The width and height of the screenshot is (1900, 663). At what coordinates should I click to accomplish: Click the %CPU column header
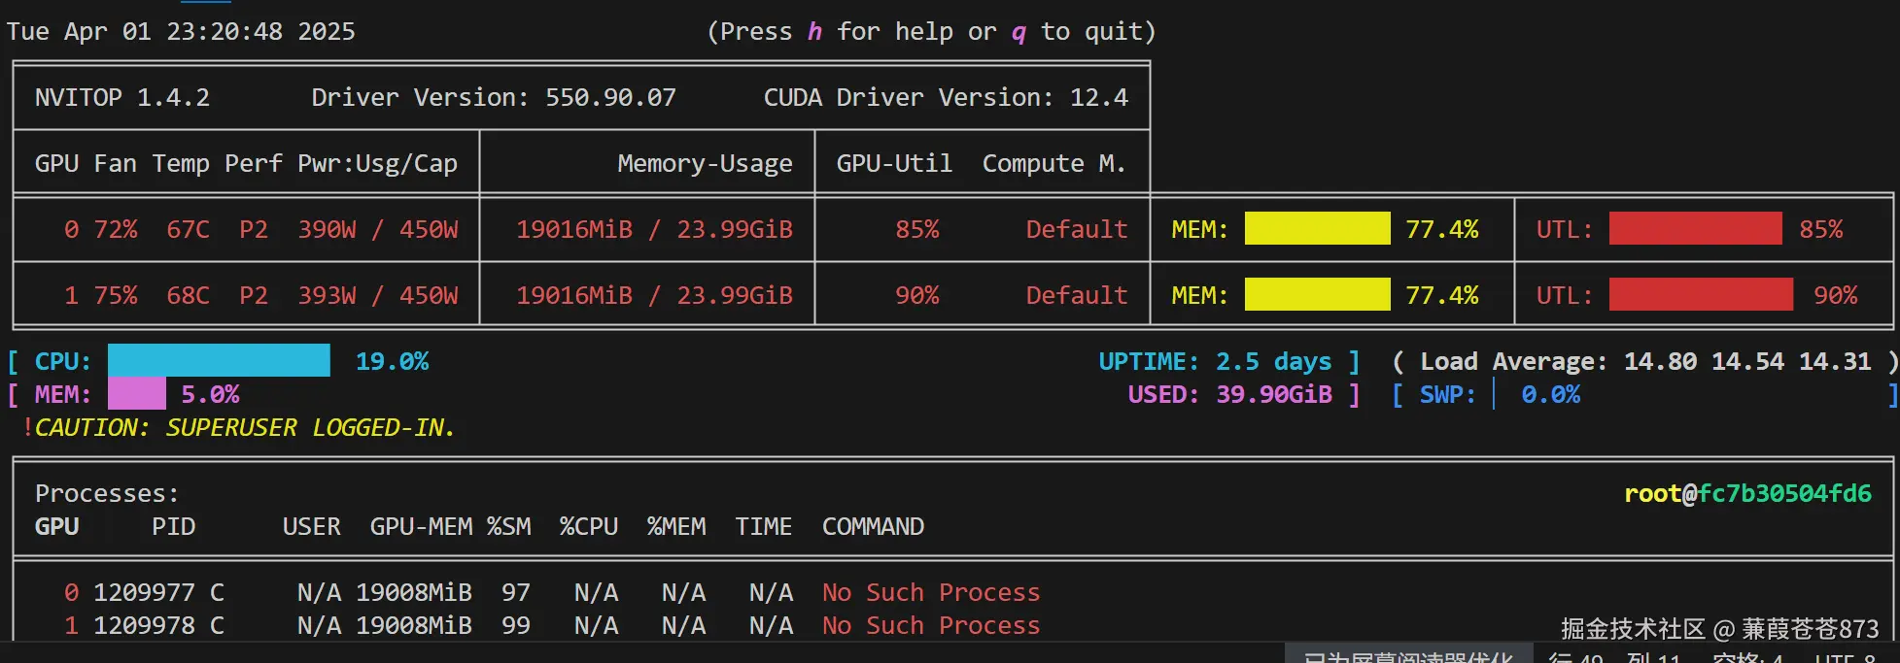[x=588, y=526]
